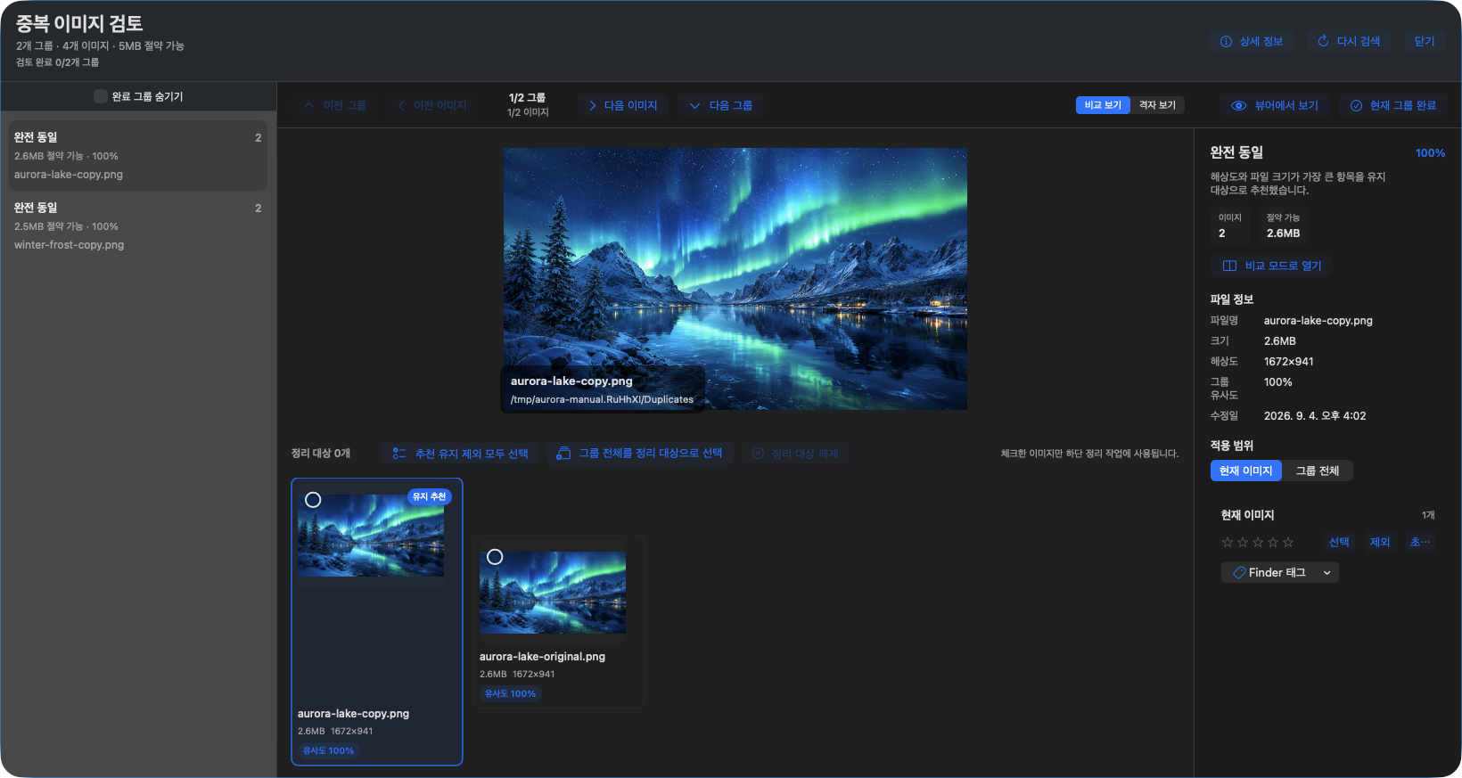Mark the group done with 현재 그룹 완료
Screen dimensions: 1462x778
1393,105
